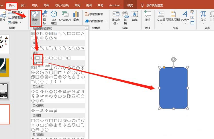Click the yellow adjustment handle on shape
Image resolution: width=214 pixels, height=139 pixels.
[164, 67]
